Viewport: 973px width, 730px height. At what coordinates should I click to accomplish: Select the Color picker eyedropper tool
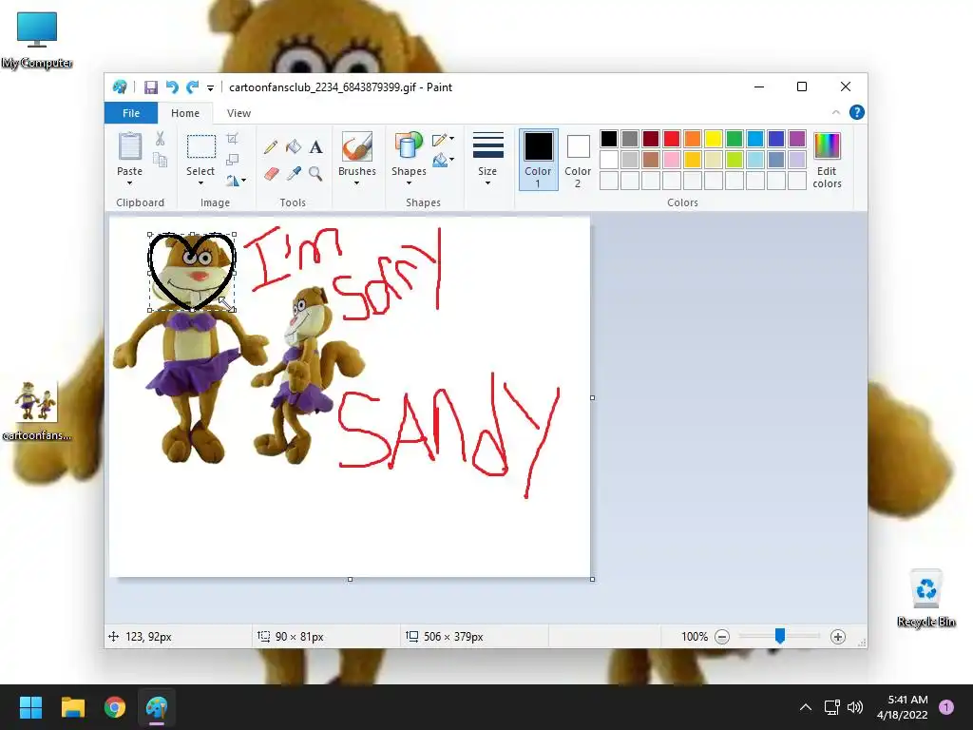click(294, 173)
